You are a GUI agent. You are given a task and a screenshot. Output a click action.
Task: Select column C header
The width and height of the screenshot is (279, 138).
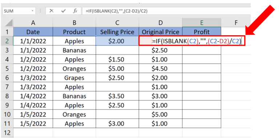pyautogui.click(x=117, y=23)
